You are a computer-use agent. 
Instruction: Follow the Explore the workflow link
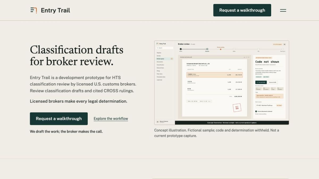[111, 119]
